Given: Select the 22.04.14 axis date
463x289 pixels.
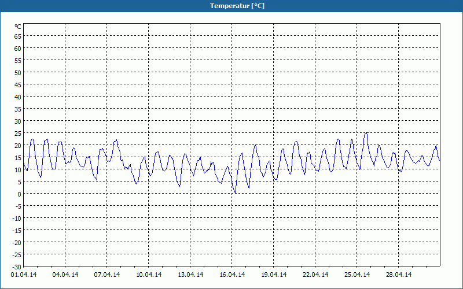Looking at the screenshot, I should pos(315,275).
